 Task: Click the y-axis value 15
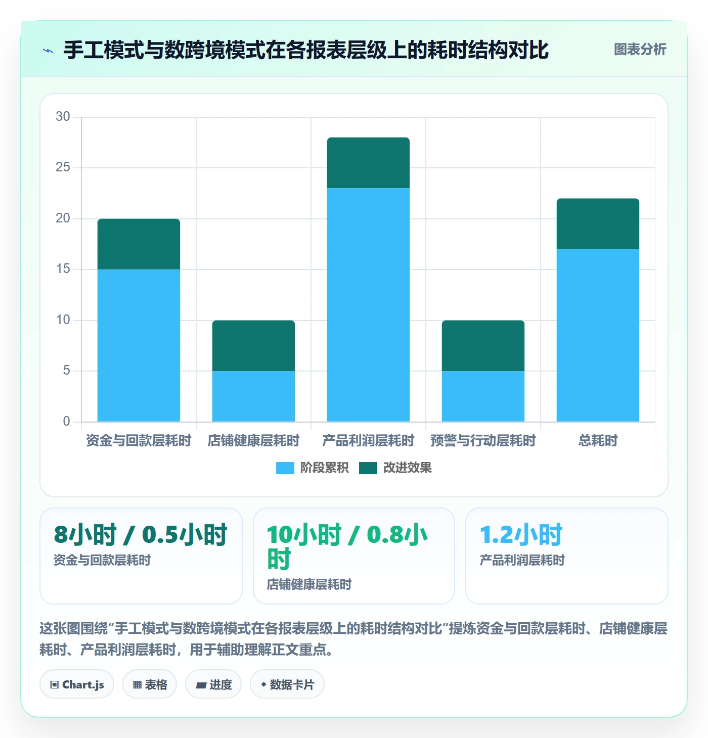pyautogui.click(x=63, y=269)
